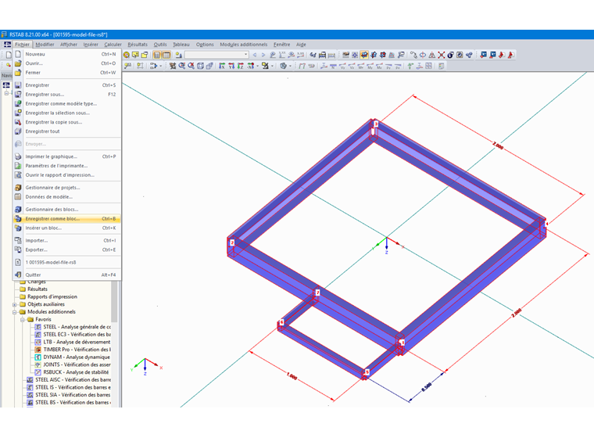
Task: Choose Enregistrer comme bloc... in Fichier menu
Action: pos(66,219)
